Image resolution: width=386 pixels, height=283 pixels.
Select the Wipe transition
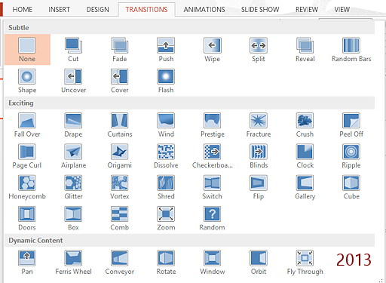pyautogui.click(x=213, y=50)
